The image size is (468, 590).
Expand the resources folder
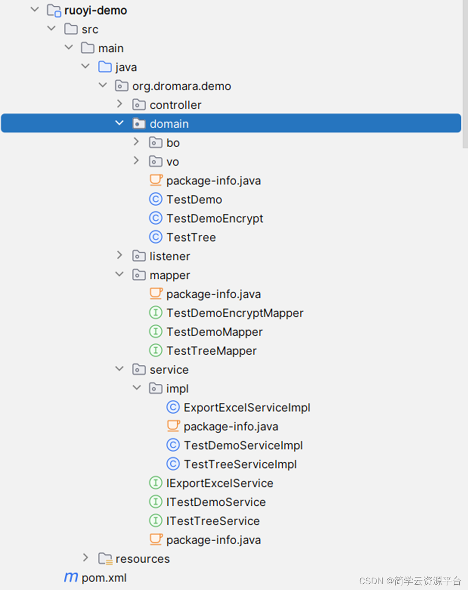pyautogui.click(x=85, y=558)
